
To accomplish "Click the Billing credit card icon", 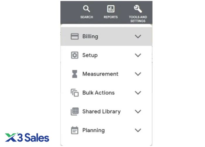I will [x=75, y=36].
